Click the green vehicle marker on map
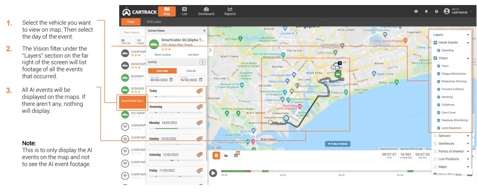The width and height of the screenshot is (477, 192). click(337, 74)
